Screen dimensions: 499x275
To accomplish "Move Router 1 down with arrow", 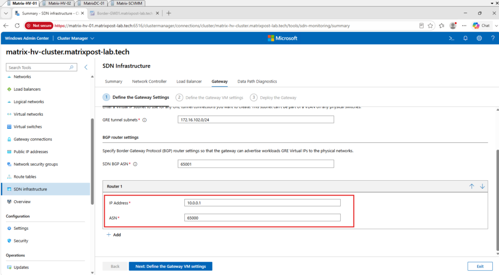I will [x=482, y=186].
